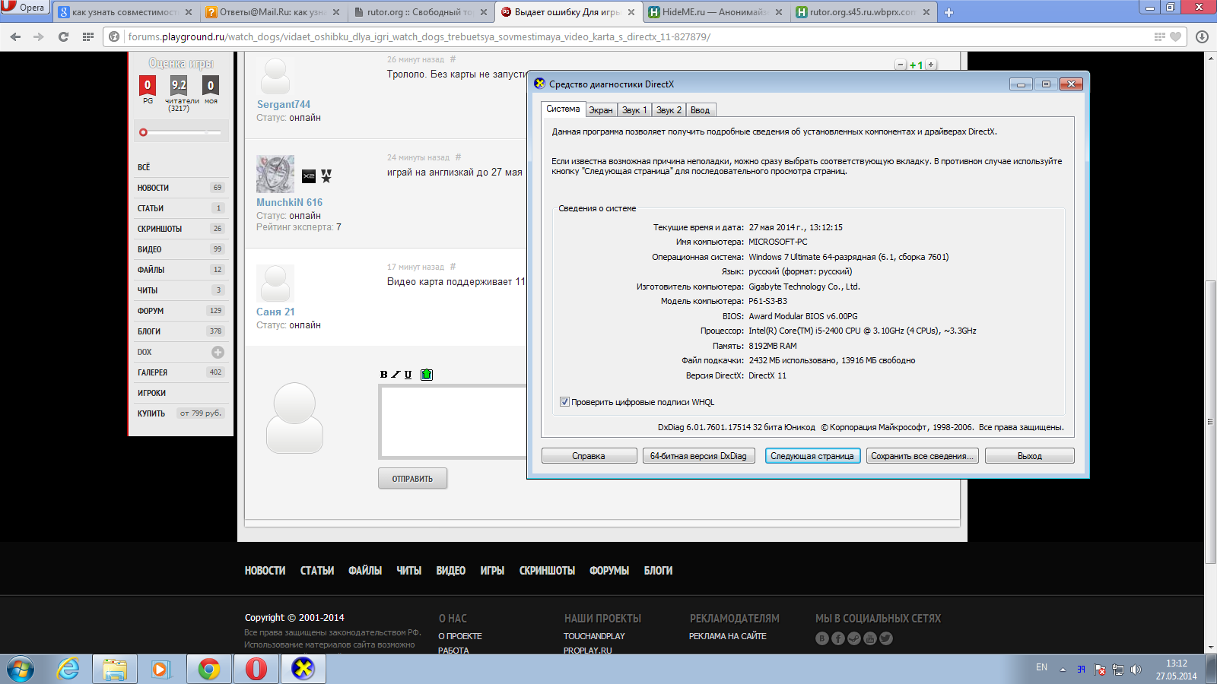Switch to the Ответы@Mail.Ru tab

click(x=273, y=12)
